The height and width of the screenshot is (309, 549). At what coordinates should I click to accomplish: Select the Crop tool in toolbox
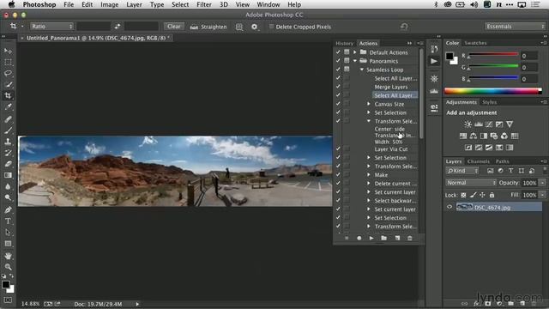[8, 95]
